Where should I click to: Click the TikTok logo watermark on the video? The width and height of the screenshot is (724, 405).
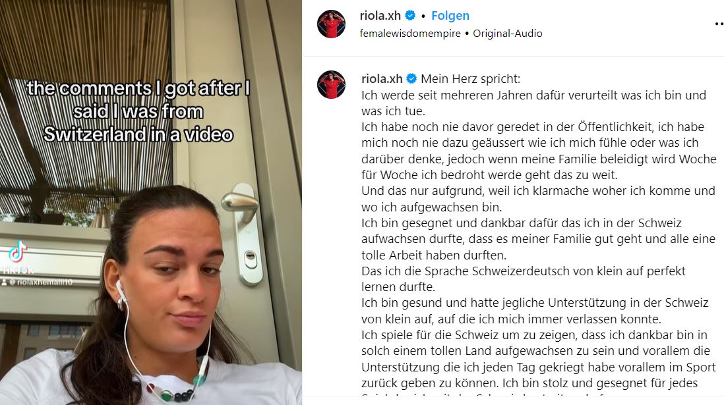click(18, 252)
